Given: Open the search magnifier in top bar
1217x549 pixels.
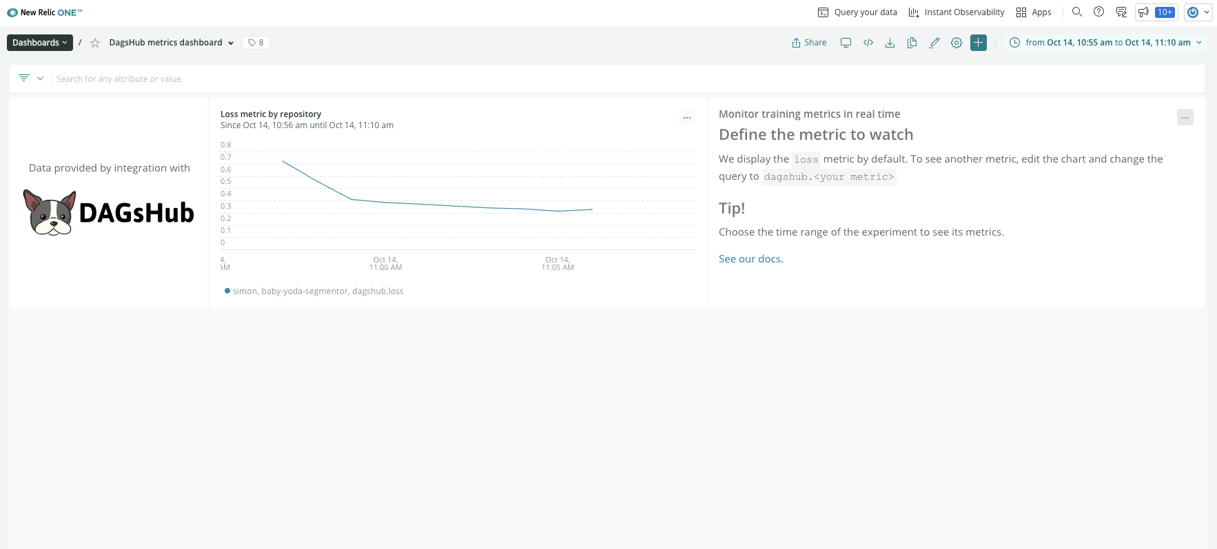Looking at the screenshot, I should tap(1077, 12).
